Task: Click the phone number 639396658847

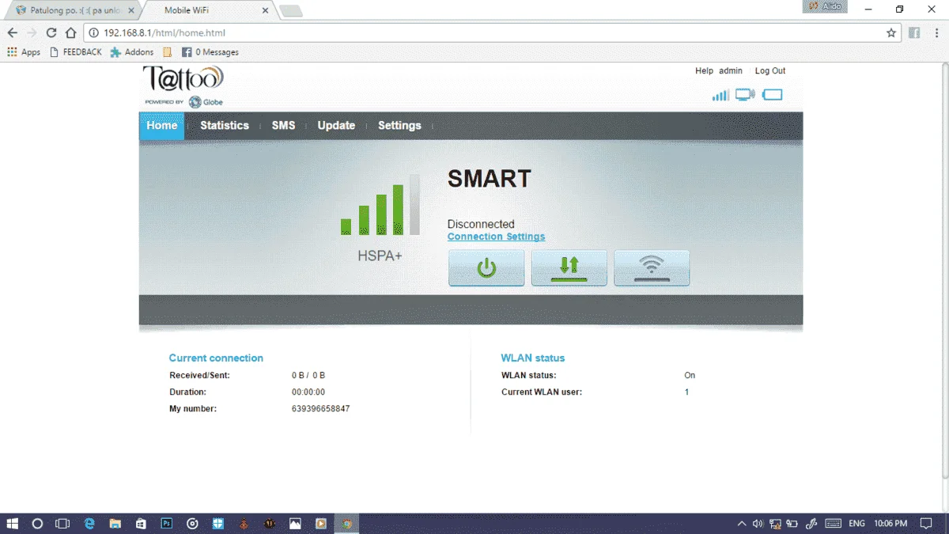Action: pyautogui.click(x=321, y=409)
